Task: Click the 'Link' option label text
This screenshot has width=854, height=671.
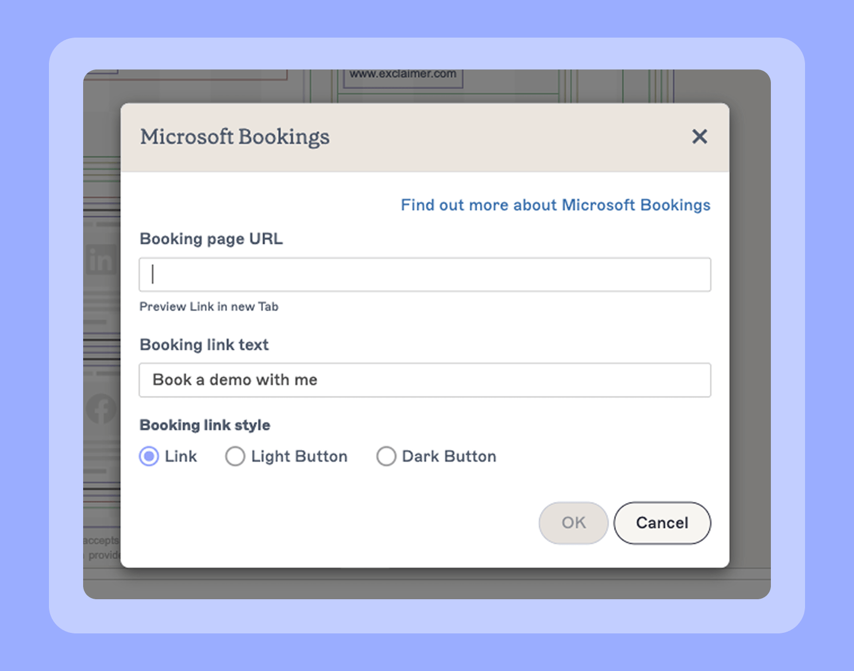Action: (180, 456)
